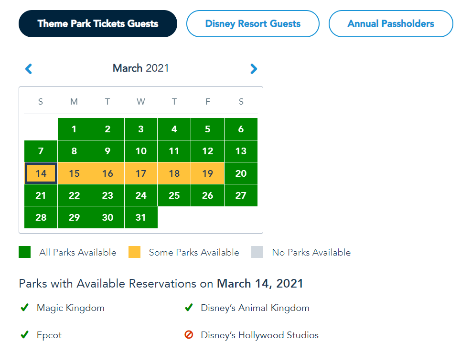Choose March 1 date cell
461x353 pixels.
(74, 129)
